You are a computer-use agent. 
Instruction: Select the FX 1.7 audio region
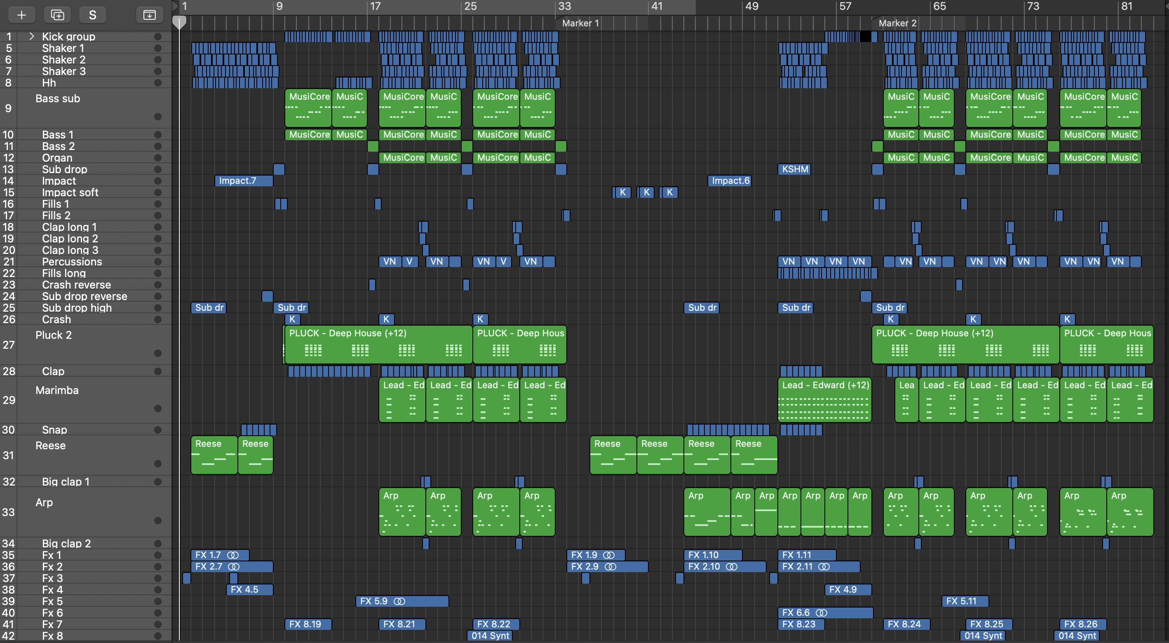coord(220,555)
